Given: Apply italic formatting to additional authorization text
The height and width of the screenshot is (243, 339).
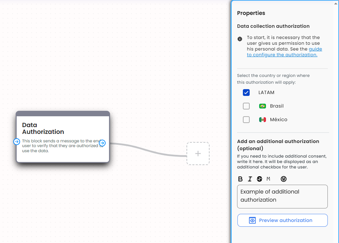Looking at the screenshot, I should point(250,179).
